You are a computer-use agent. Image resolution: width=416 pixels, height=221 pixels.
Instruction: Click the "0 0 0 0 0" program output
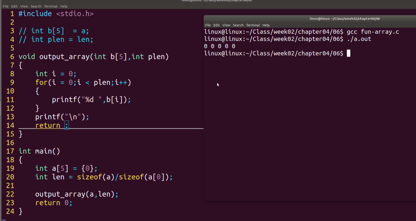pos(220,46)
